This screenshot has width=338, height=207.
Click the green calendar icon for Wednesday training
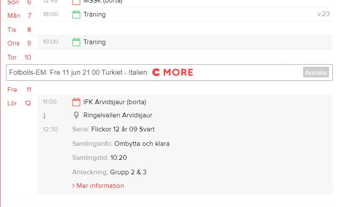point(76,42)
